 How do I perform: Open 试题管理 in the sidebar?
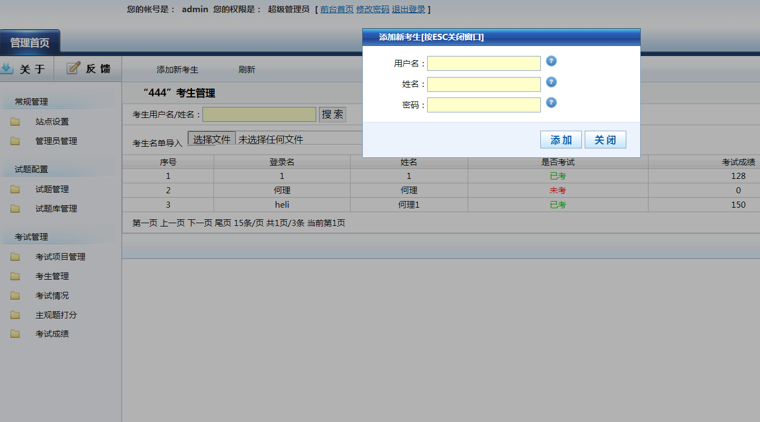pos(52,189)
